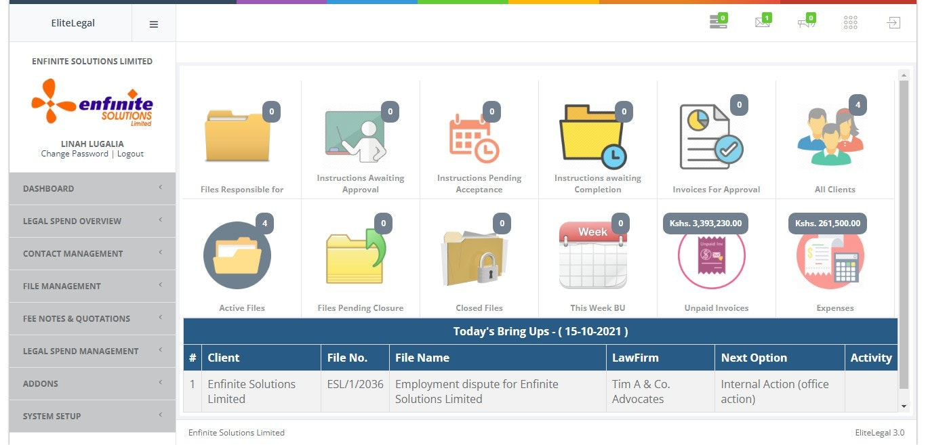Image resolution: width=926 pixels, height=445 pixels.
Task: Expand the Dashboard menu chevron
Action: point(161,188)
